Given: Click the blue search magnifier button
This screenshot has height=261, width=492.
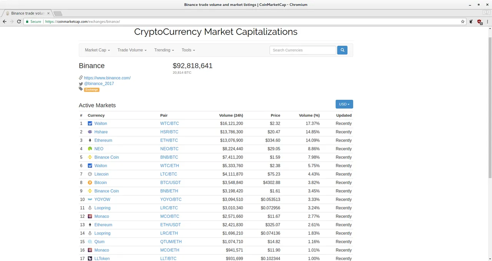Looking at the screenshot, I should (342, 50).
